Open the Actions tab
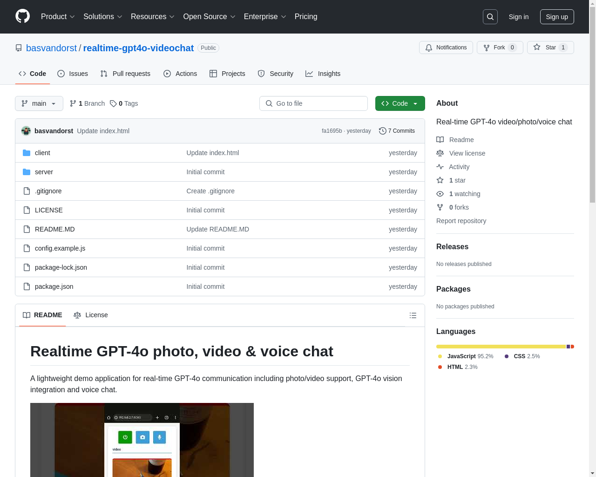The width and height of the screenshot is (596, 477). (x=180, y=74)
